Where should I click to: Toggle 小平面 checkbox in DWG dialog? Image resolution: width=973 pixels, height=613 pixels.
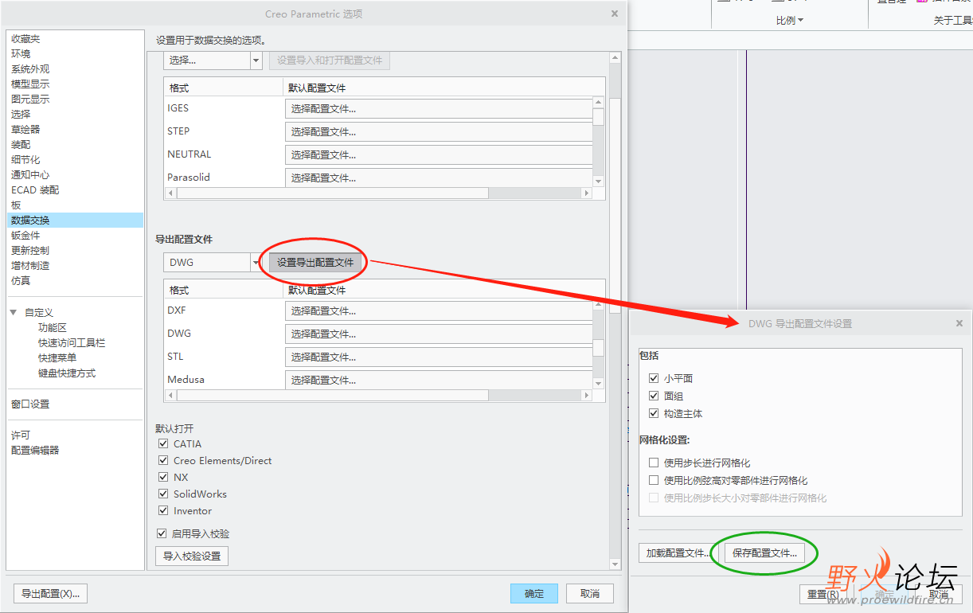point(654,379)
